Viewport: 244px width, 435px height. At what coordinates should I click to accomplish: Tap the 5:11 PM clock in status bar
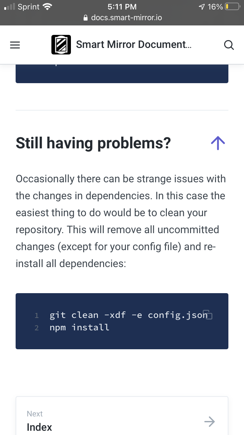[122, 7]
